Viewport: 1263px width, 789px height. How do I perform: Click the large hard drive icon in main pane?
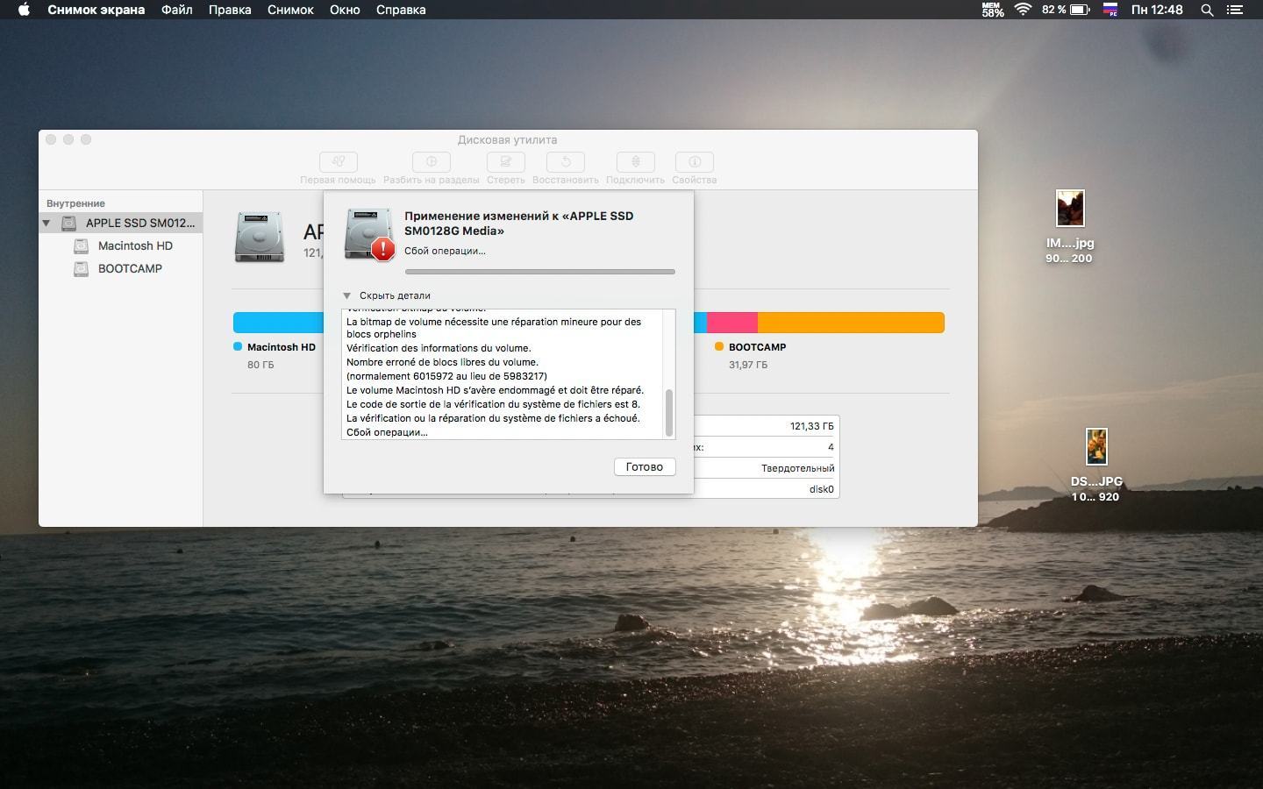tap(260, 237)
